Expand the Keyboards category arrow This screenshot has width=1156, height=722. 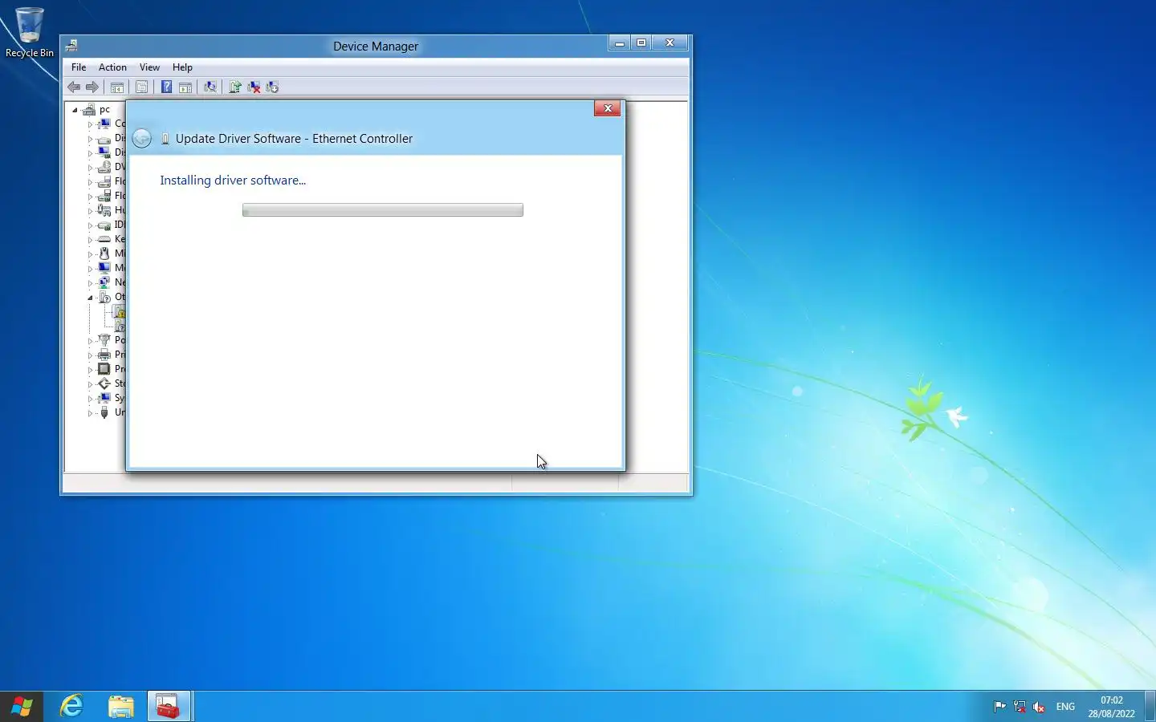(90, 240)
